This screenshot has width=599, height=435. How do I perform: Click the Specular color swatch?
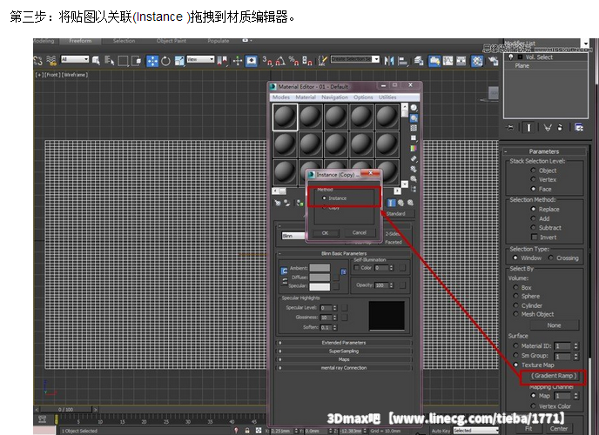(320, 286)
